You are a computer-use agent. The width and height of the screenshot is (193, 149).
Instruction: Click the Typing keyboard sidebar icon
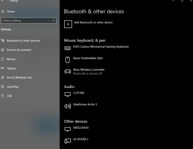pyautogui.click(x=3, y=68)
